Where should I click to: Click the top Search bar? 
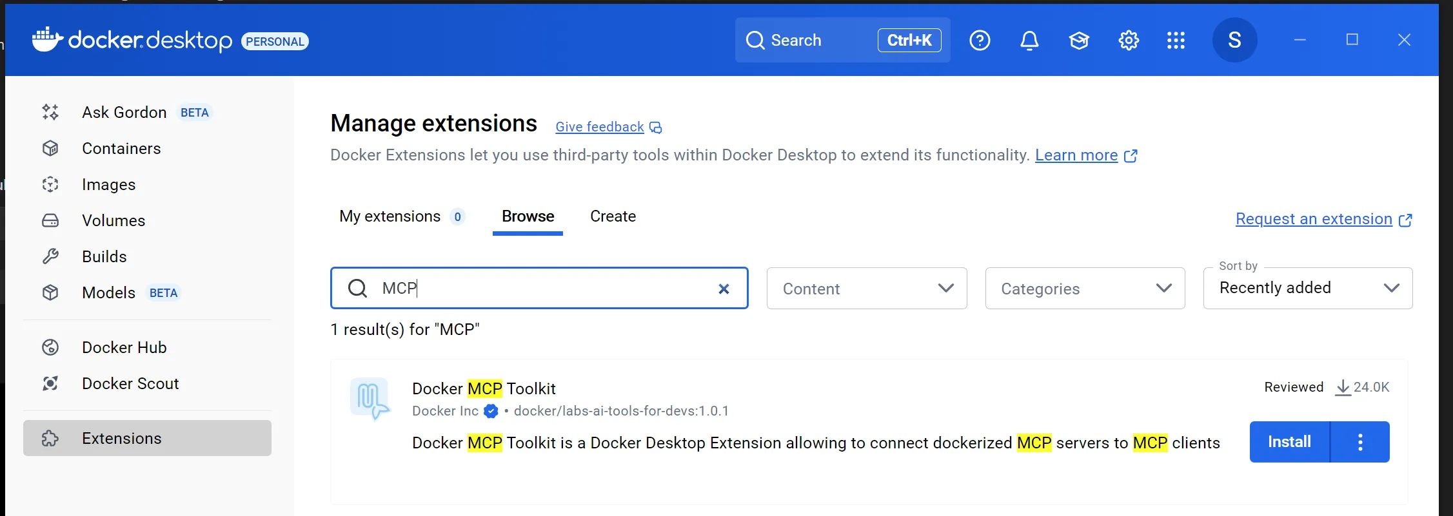point(842,40)
